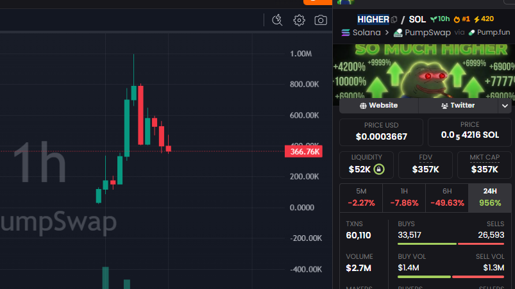Viewport: 515px width, 289px height.
Task: Expand more social links chevron
Action: tap(505, 106)
